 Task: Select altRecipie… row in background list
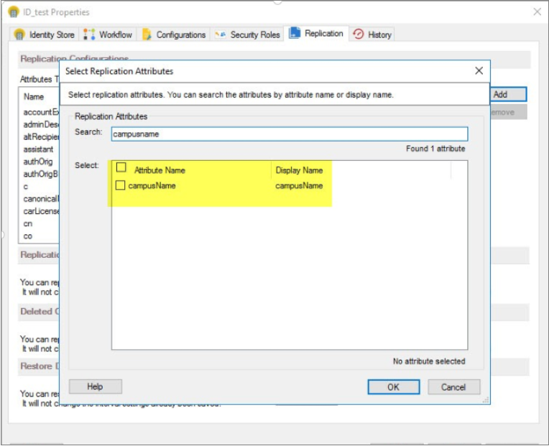point(41,136)
